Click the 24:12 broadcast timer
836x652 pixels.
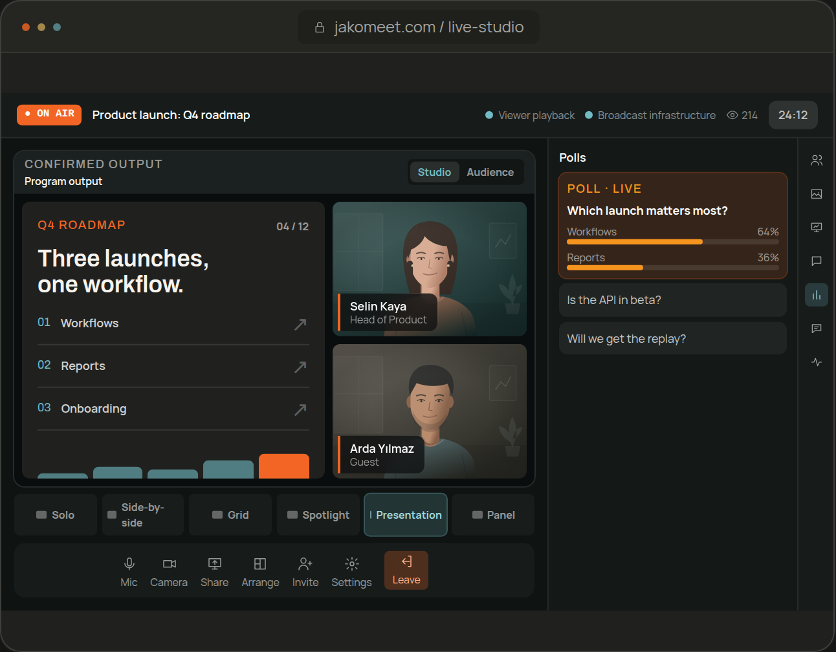click(793, 115)
